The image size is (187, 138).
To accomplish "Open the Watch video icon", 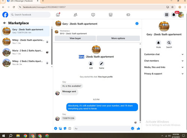I will pyautogui.click(x=93, y=15).
